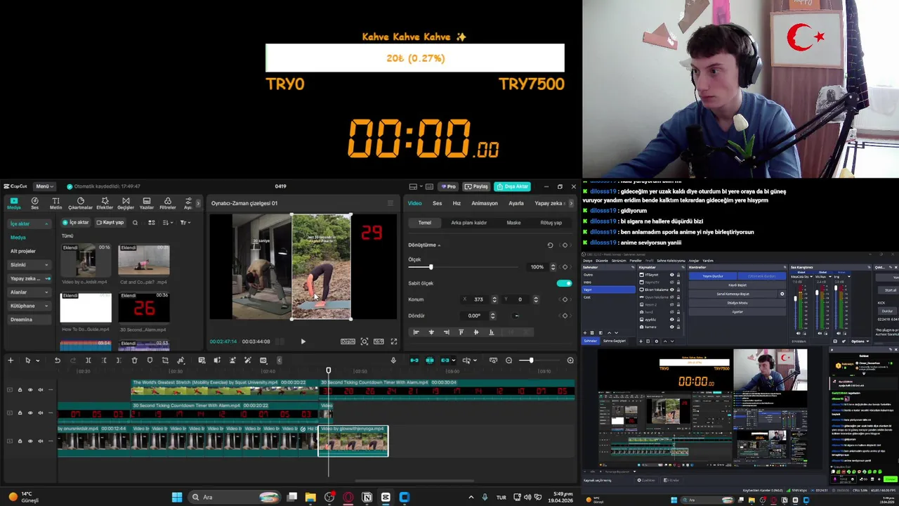899x506 pixels.
Task: Click the İçe aktar import button
Action: coord(77,223)
